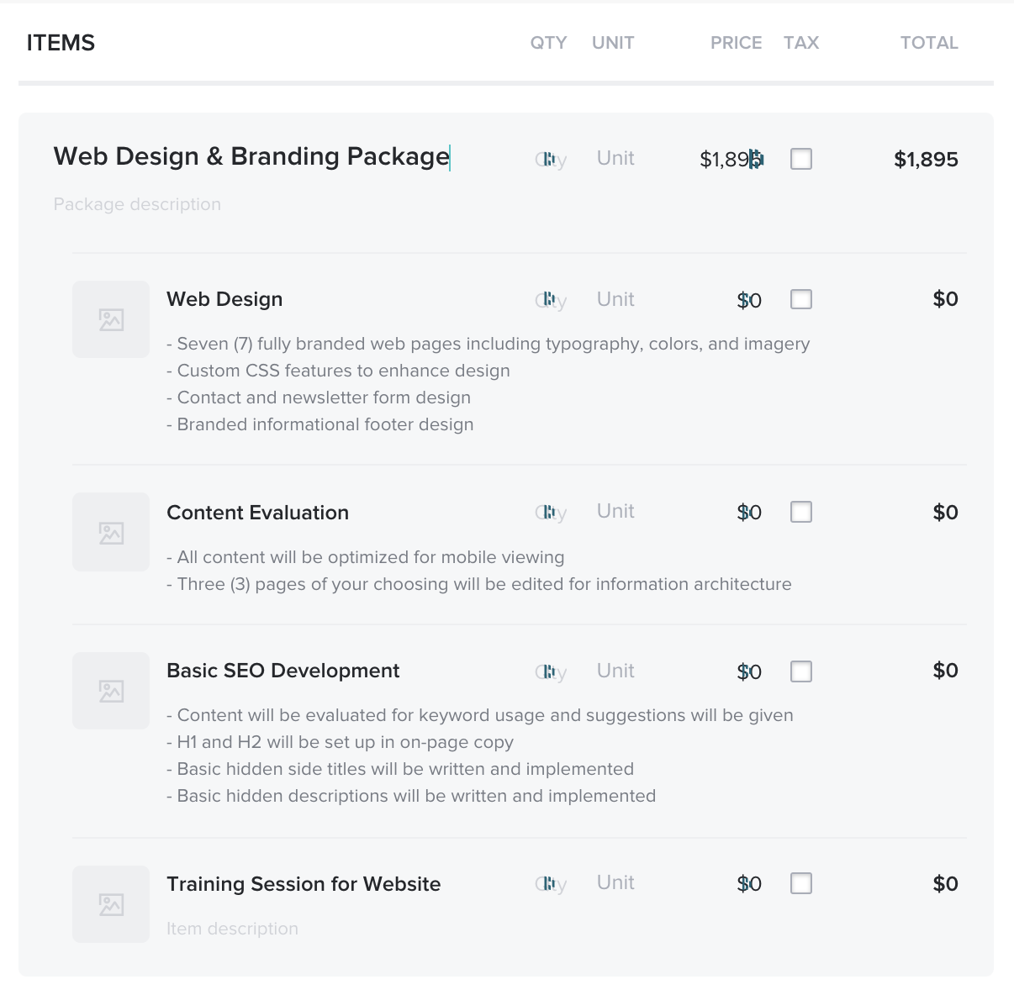Click the image upload icon for Web Design
The height and width of the screenshot is (995, 1014).
tap(110, 319)
